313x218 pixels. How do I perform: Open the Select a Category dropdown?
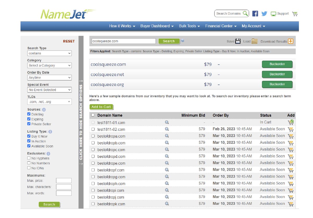point(49,65)
